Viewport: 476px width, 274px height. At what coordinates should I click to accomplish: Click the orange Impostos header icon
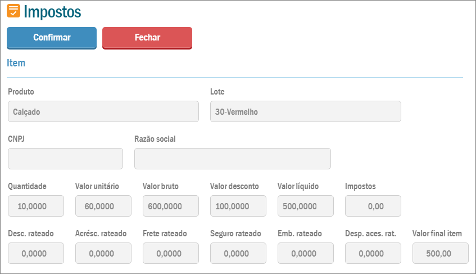point(13,11)
